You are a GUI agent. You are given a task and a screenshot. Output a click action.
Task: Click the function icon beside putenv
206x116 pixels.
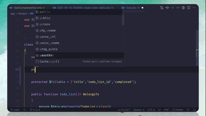coord(37,24)
